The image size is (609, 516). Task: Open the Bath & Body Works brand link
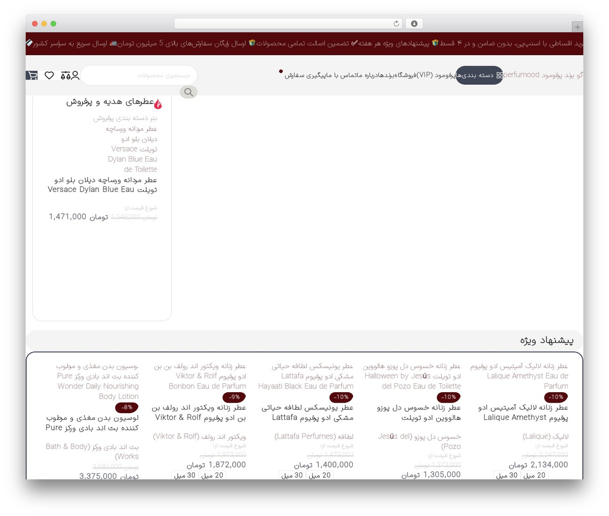point(92,451)
